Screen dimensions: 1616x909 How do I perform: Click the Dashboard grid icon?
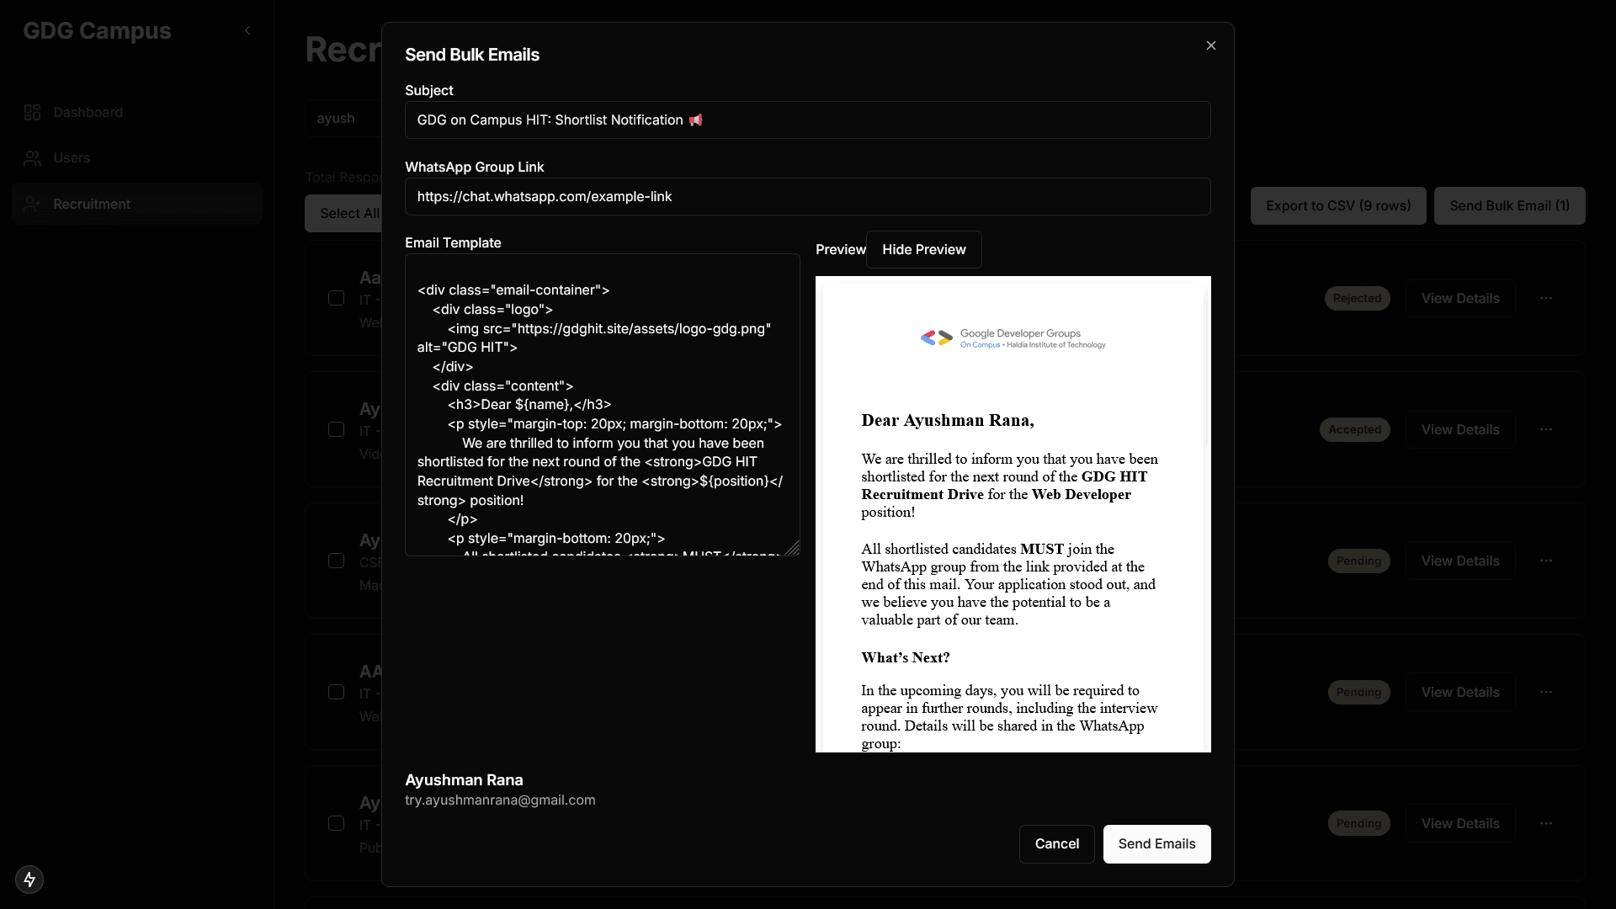pyautogui.click(x=32, y=113)
